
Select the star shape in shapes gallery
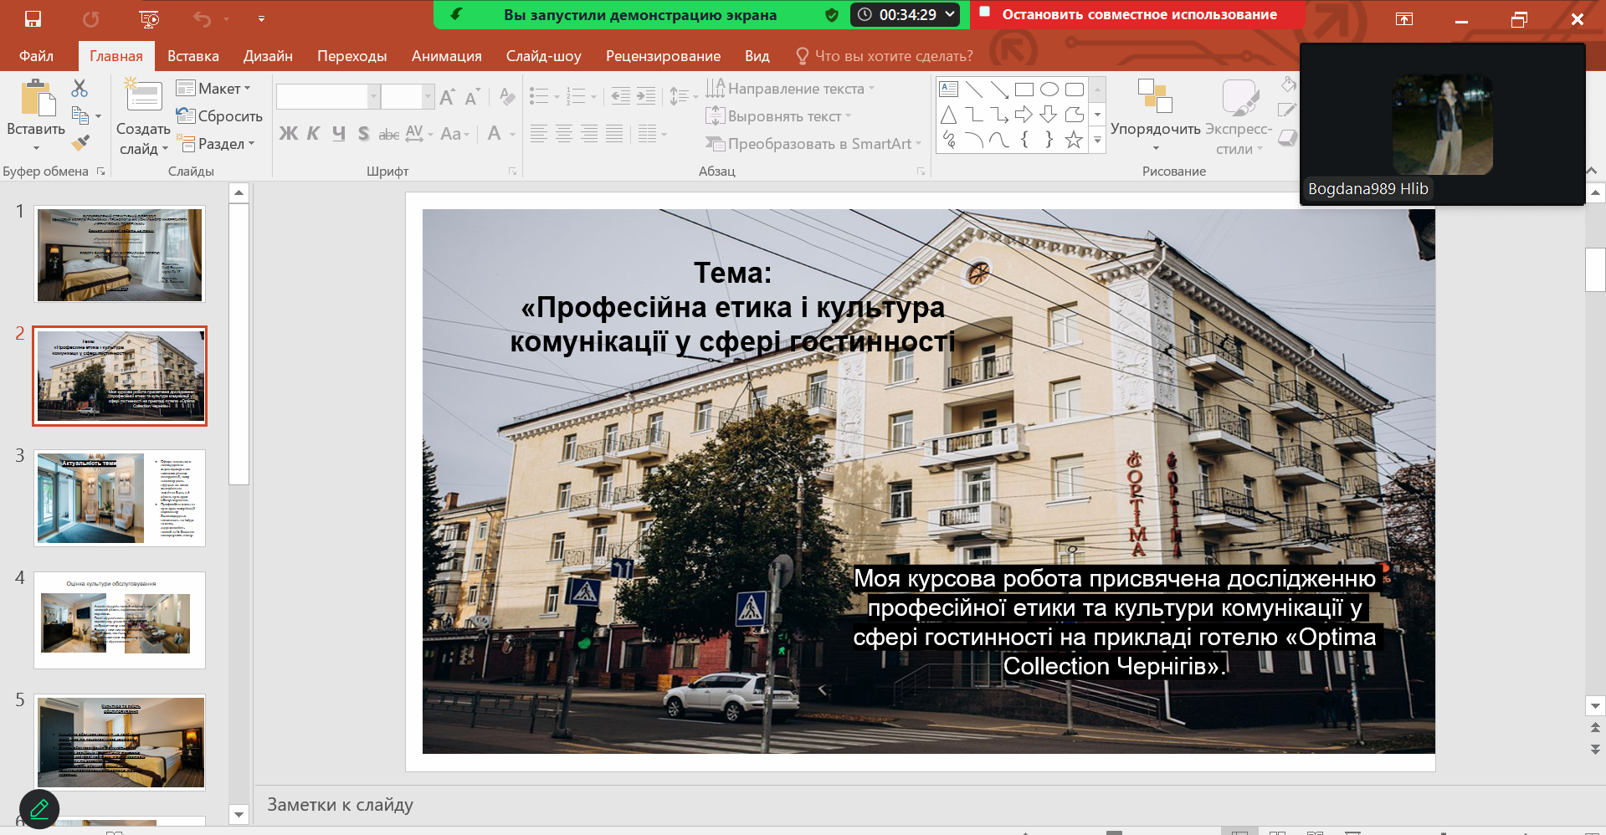[1074, 140]
